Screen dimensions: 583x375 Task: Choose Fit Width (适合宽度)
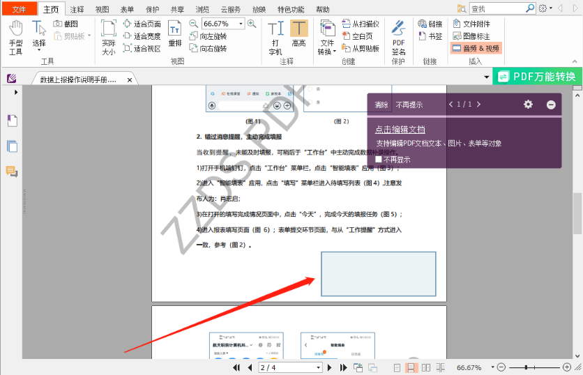[x=142, y=36]
